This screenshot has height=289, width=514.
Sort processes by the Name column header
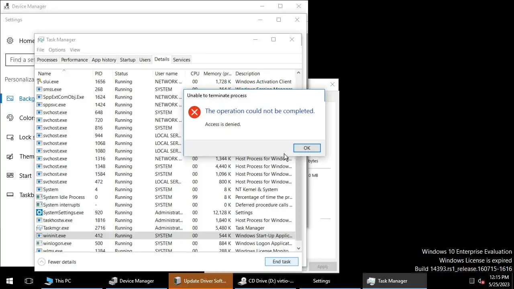coord(64,73)
